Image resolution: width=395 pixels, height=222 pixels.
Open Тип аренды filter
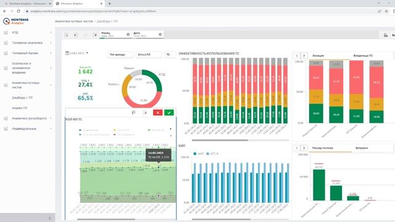pyautogui.click(x=121, y=55)
